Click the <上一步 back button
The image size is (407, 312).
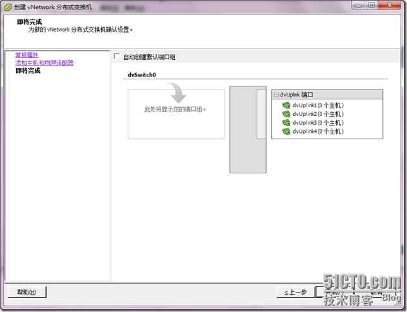click(x=295, y=292)
